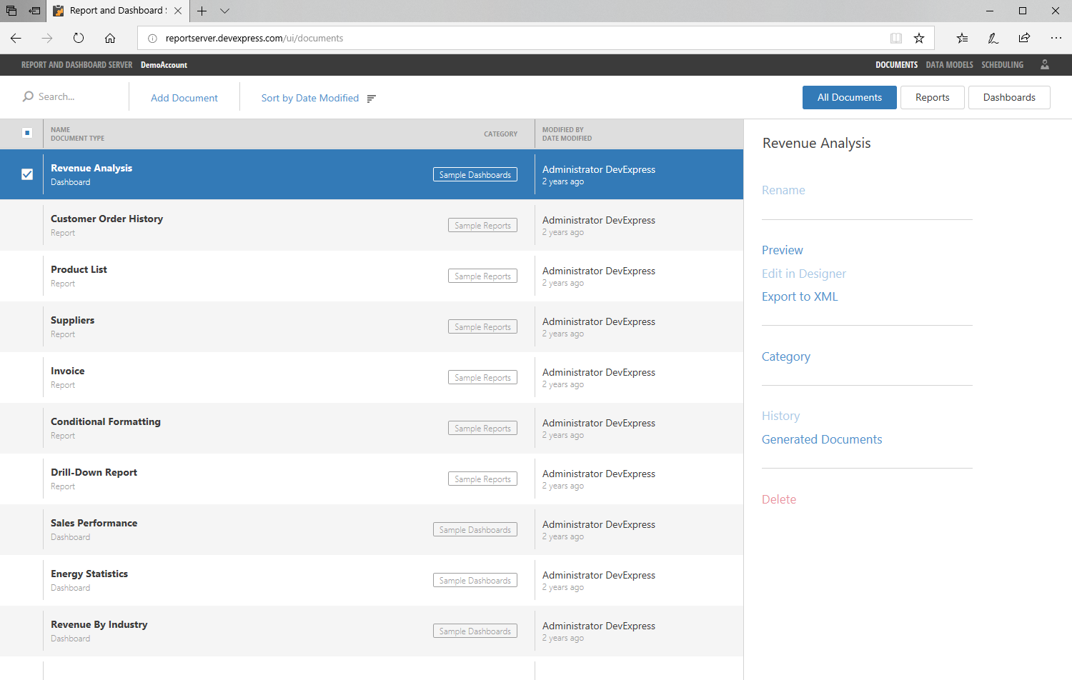The width and height of the screenshot is (1072, 680).
Task: Open the browser Favorites hub icon
Action: (962, 38)
